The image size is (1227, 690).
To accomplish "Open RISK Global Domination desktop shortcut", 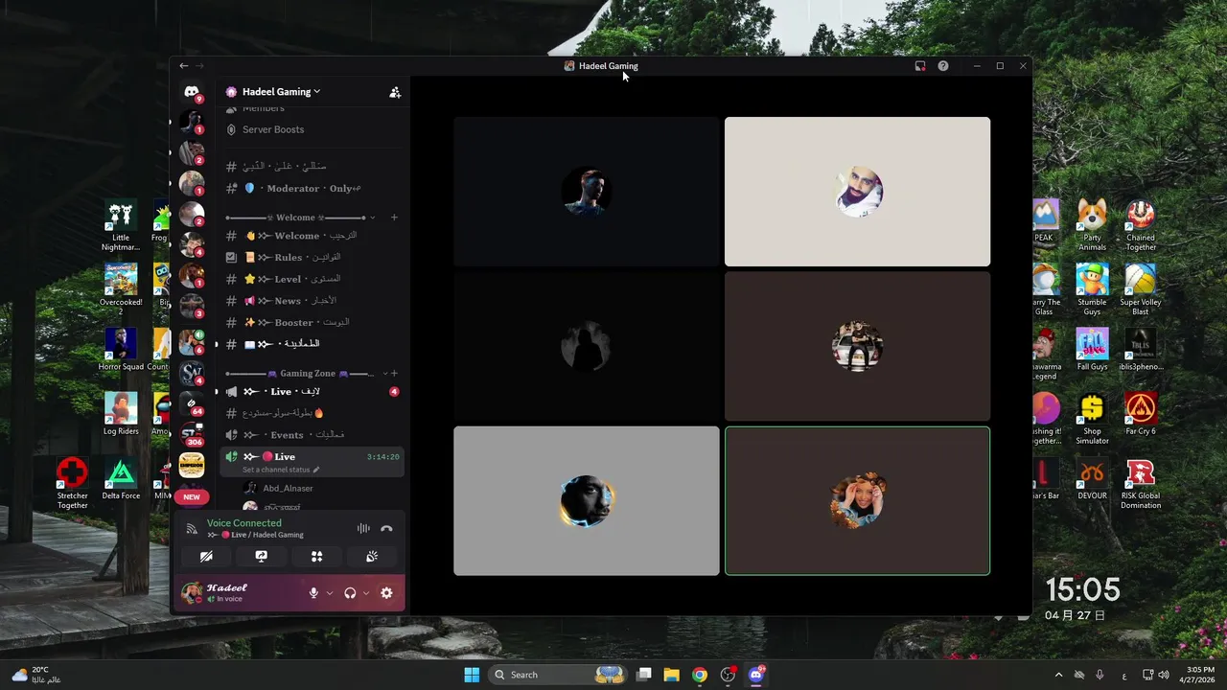I will click(1141, 484).
